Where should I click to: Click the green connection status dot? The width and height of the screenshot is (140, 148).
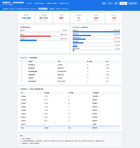(27, 3)
